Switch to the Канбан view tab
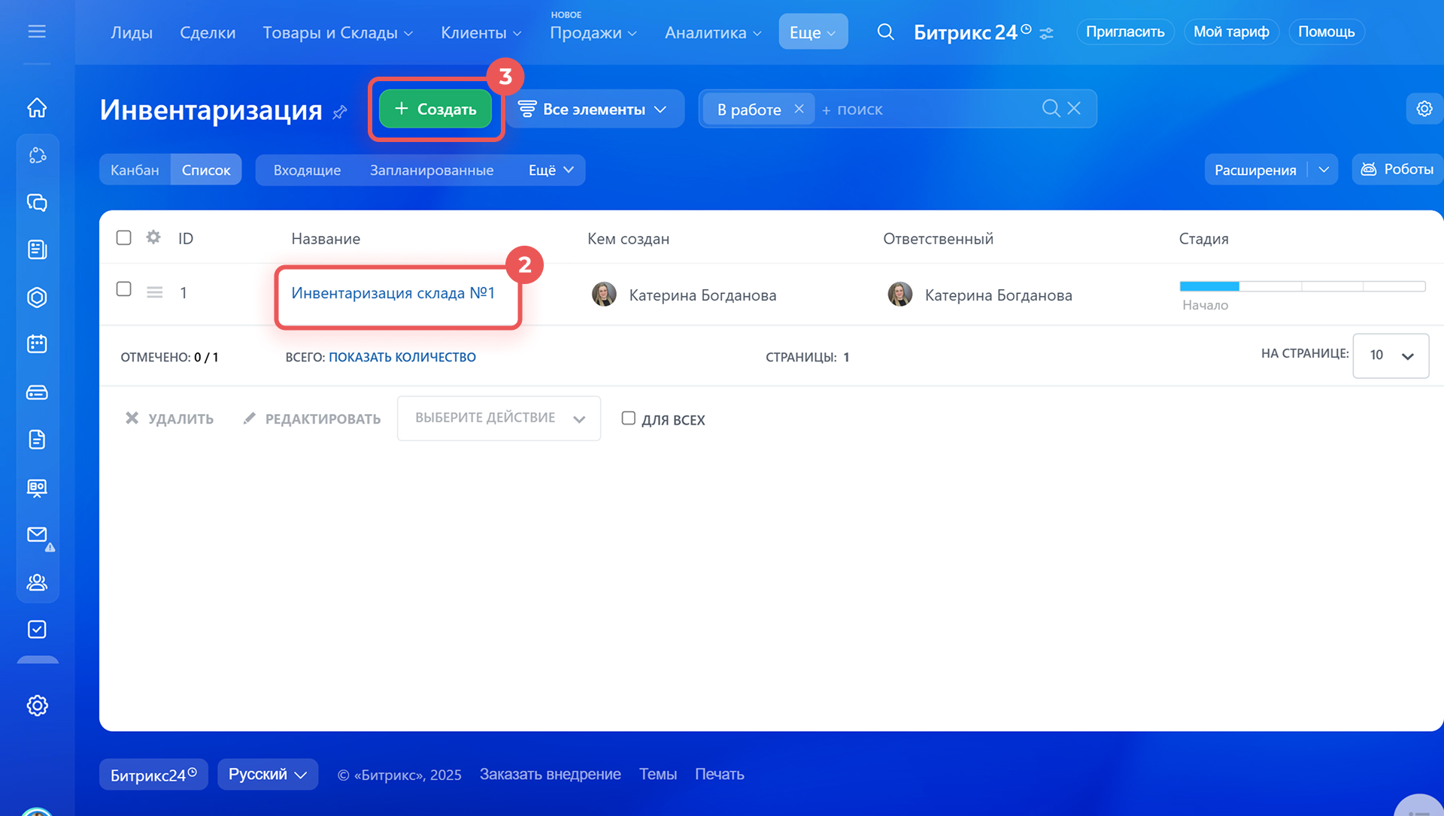Screen dimensions: 1444x816 coord(135,171)
